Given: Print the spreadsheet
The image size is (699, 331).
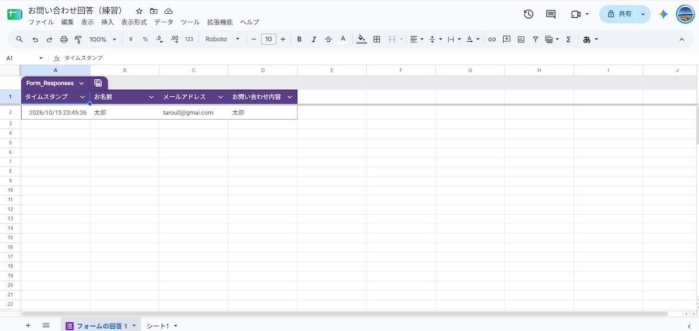Looking at the screenshot, I should (64, 40).
